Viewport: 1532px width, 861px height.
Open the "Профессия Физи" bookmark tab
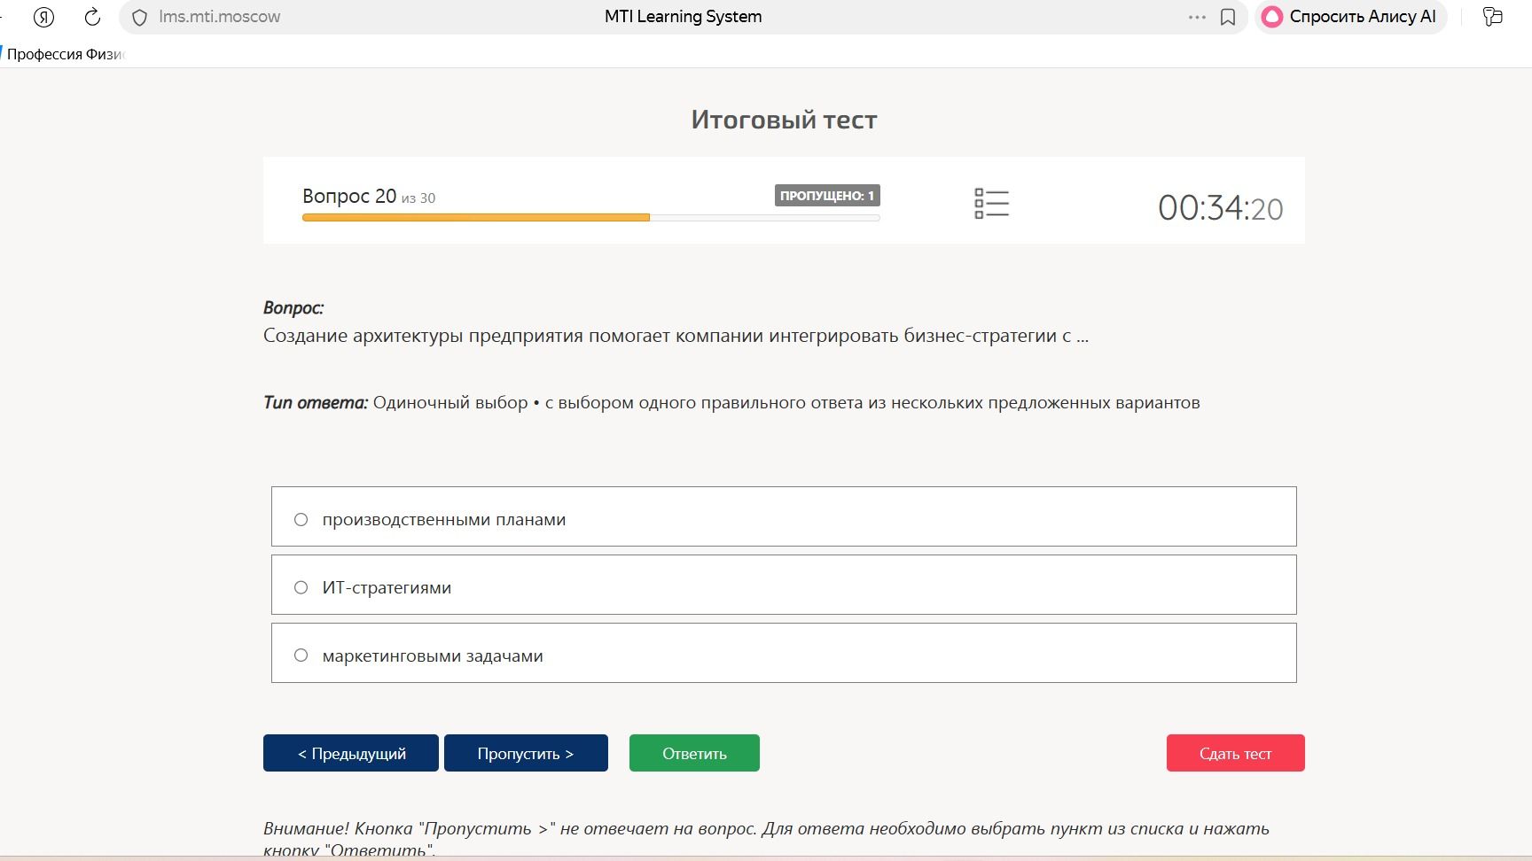[66, 54]
